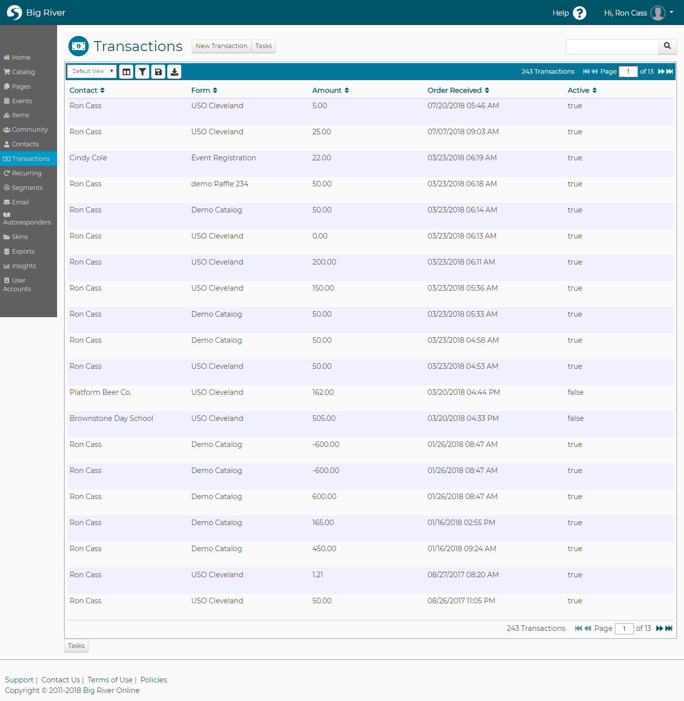Viewport: 684px width, 701px height.
Task: Save the current view with disk icon
Action: [x=158, y=72]
